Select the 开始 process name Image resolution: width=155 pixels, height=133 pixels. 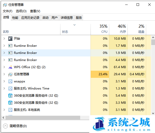[17, 39]
